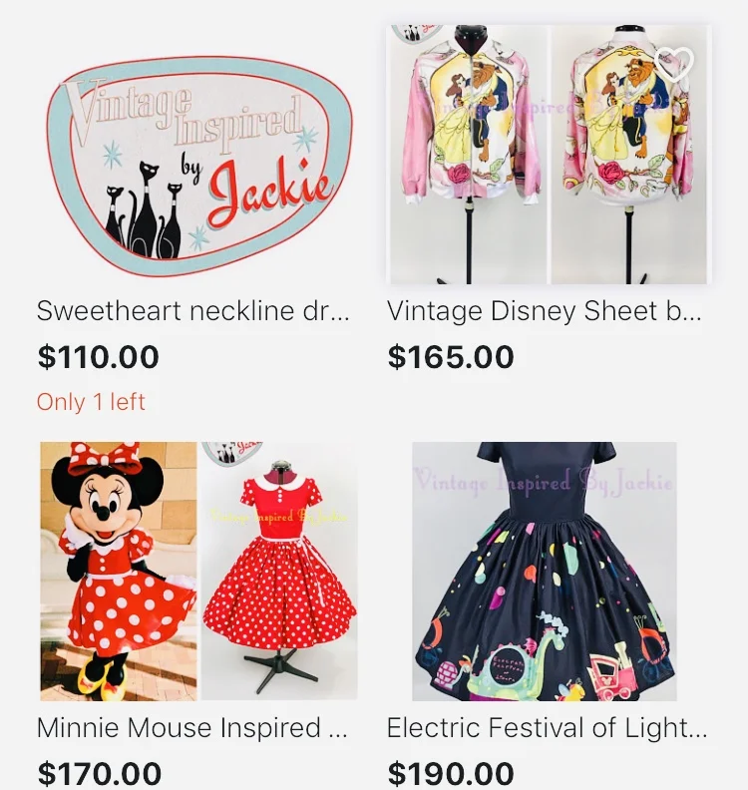Open the red polka dot dress photo
The height and width of the screenshot is (790, 748).
click(279, 572)
